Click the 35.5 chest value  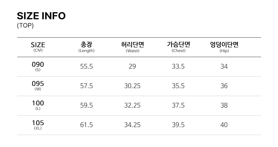[x=178, y=86]
